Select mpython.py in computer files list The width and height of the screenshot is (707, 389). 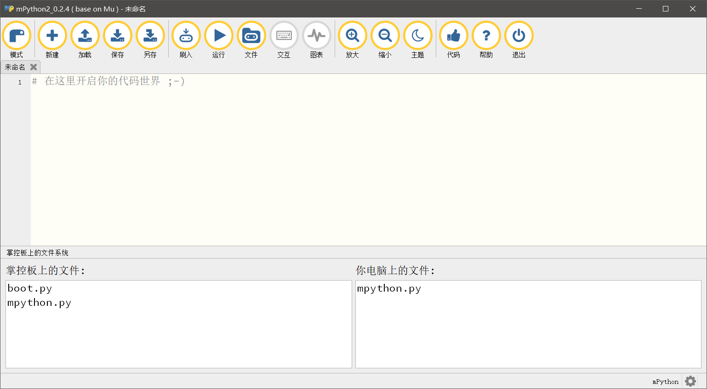click(389, 288)
